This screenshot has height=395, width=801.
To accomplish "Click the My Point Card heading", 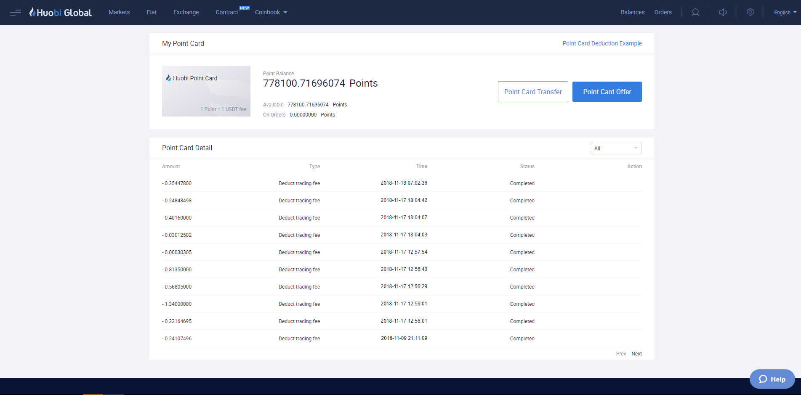I will tap(183, 43).
